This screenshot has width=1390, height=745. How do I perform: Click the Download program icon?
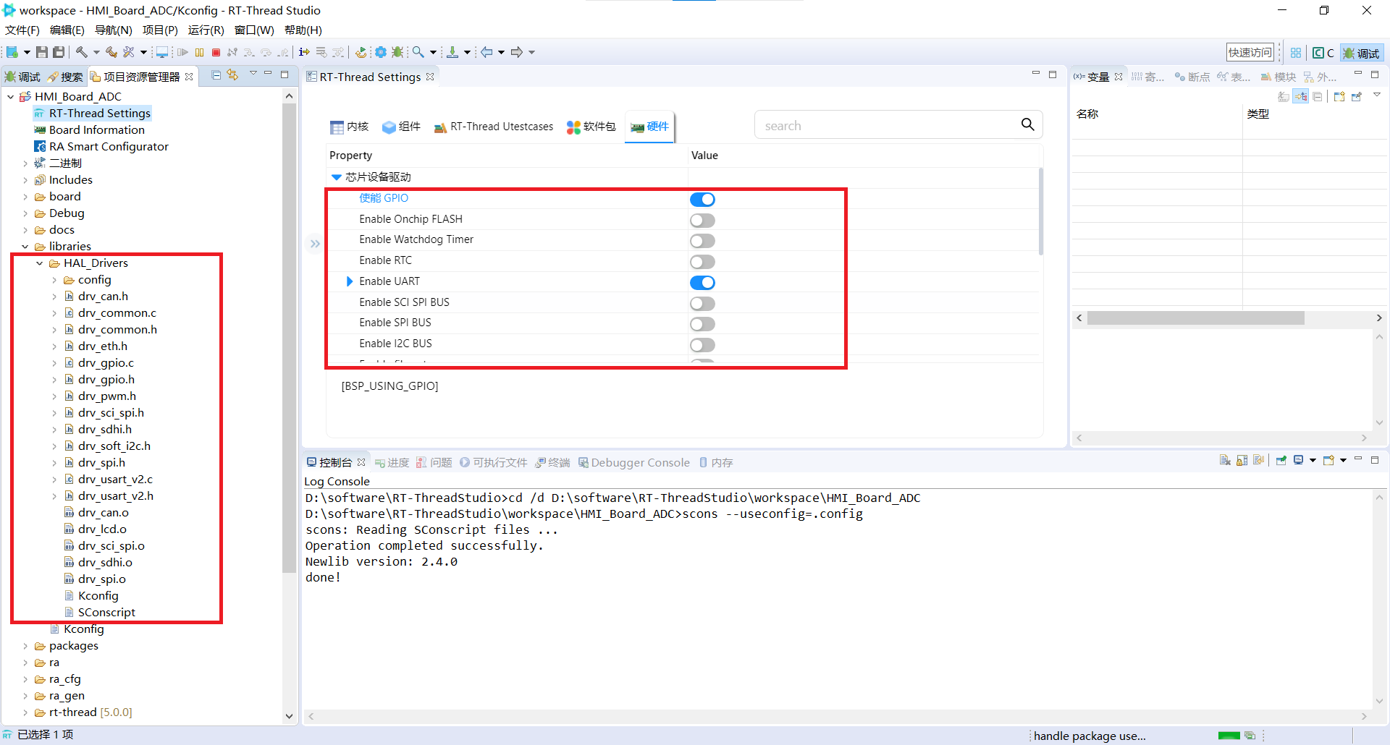(452, 52)
